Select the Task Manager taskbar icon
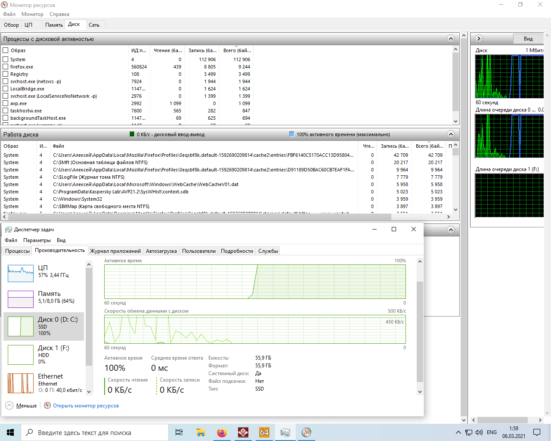The image size is (551, 441). pos(285,432)
